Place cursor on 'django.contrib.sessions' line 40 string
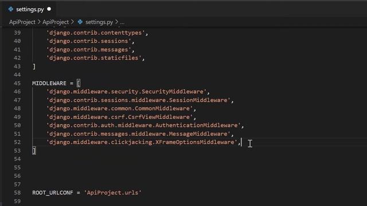 89,41
